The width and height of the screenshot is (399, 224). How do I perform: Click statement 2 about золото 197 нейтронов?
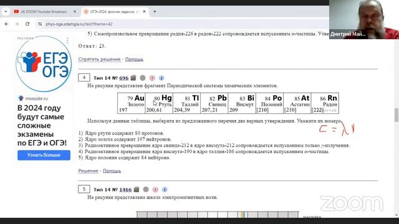click(125, 139)
